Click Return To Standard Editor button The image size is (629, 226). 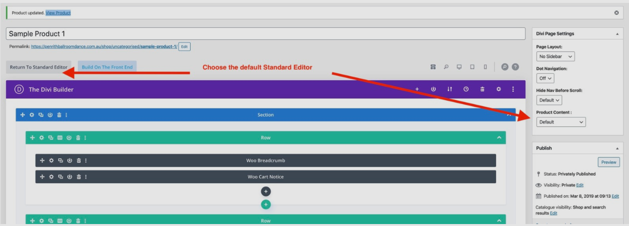click(39, 67)
